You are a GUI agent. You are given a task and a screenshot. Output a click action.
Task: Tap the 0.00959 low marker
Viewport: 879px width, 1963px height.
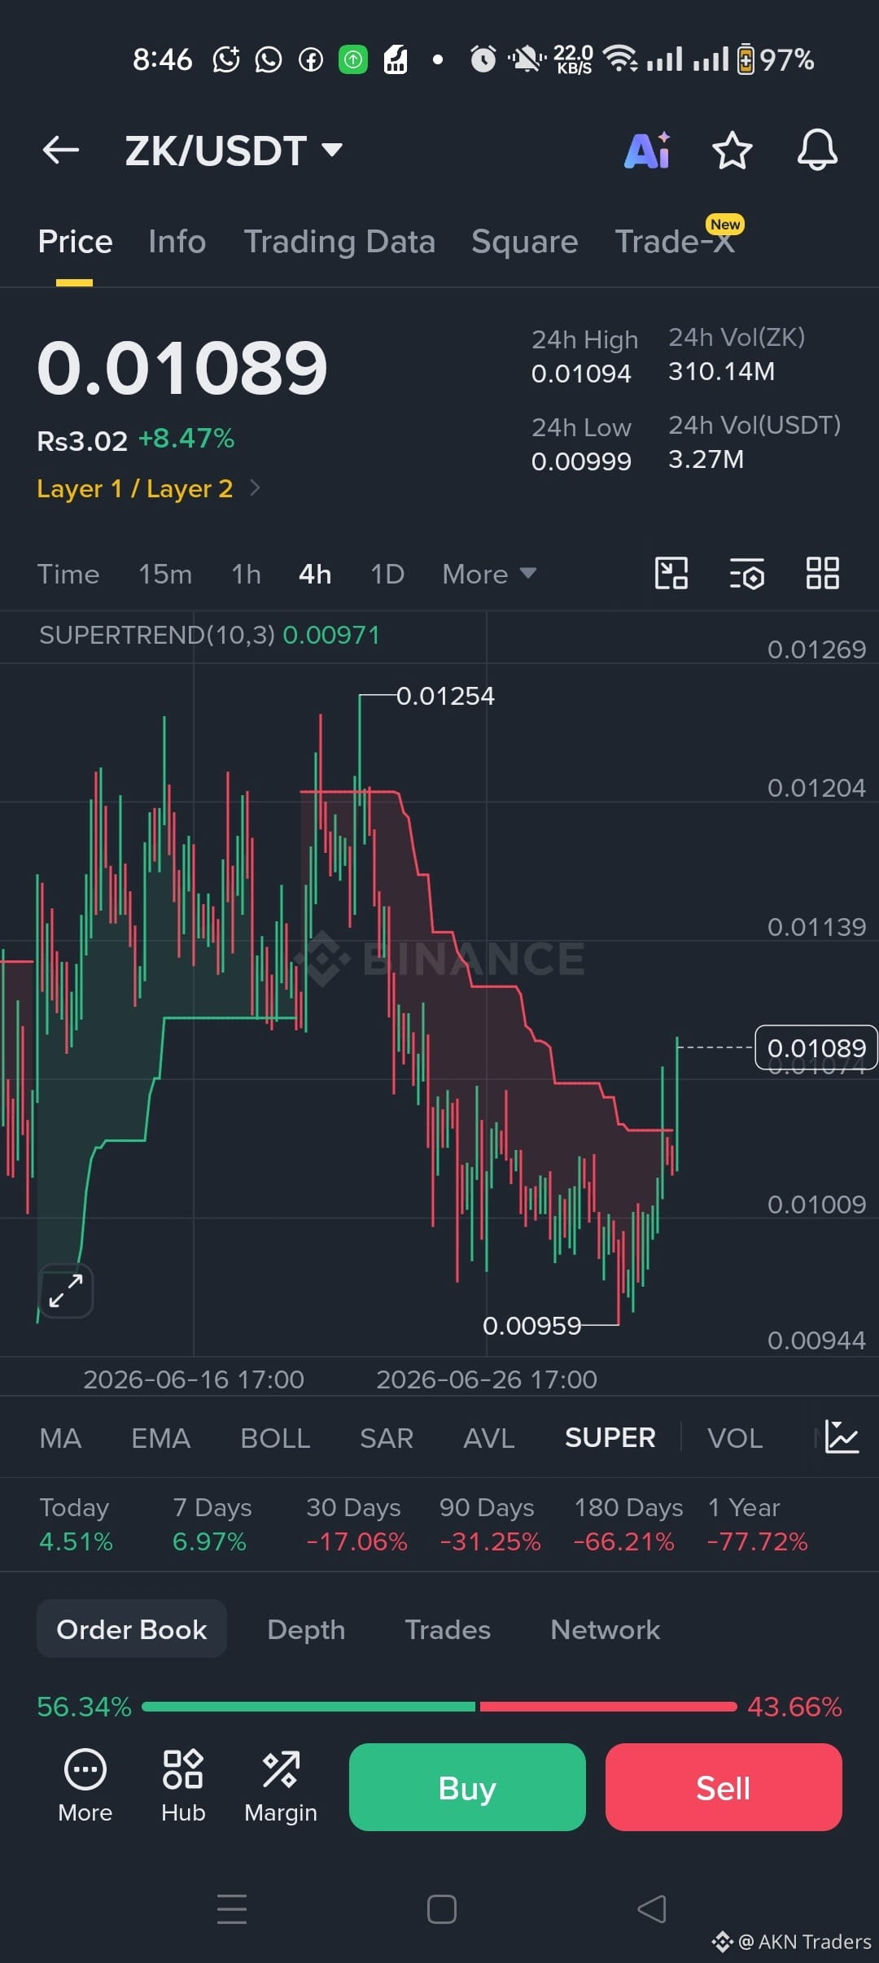(x=532, y=1326)
